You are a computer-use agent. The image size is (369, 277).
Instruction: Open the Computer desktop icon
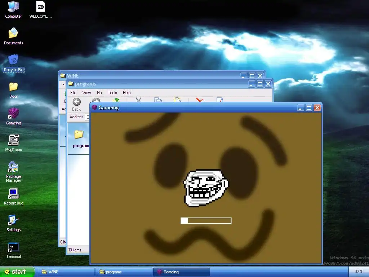[x=13, y=9]
